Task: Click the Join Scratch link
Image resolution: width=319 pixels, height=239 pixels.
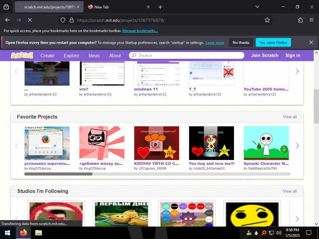Action: 265,55
